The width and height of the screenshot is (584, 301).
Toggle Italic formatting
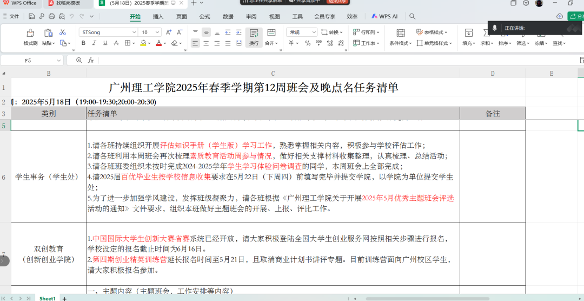95,43
